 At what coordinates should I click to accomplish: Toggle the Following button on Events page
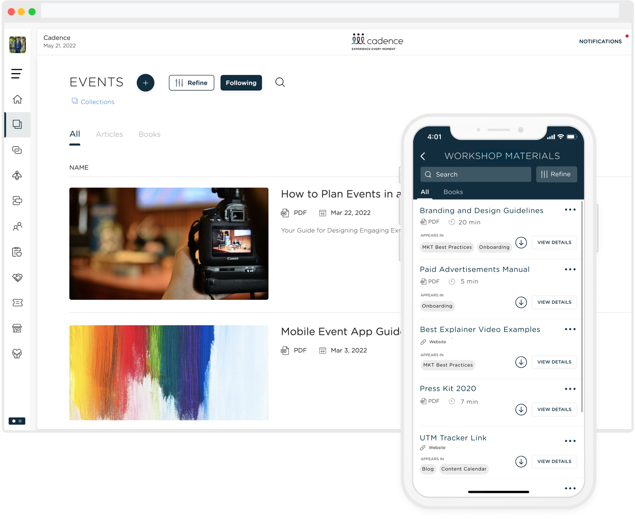241,82
